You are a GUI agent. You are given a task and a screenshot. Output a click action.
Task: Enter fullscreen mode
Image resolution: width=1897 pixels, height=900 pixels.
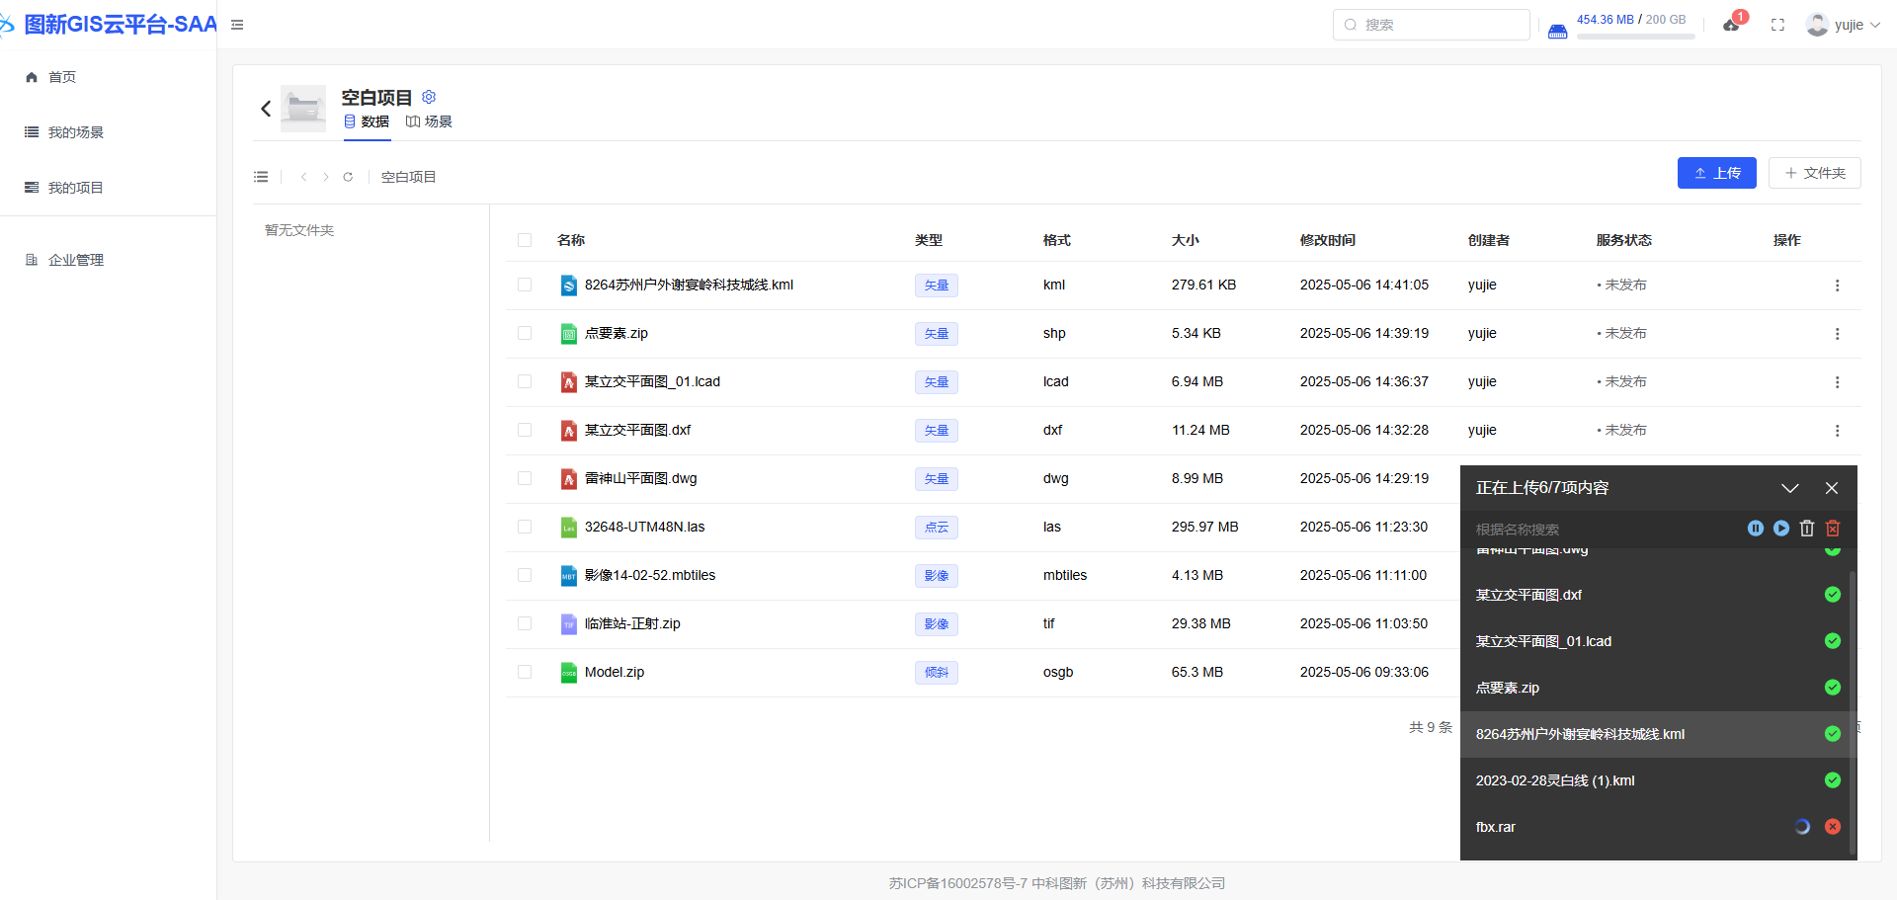click(x=1777, y=25)
